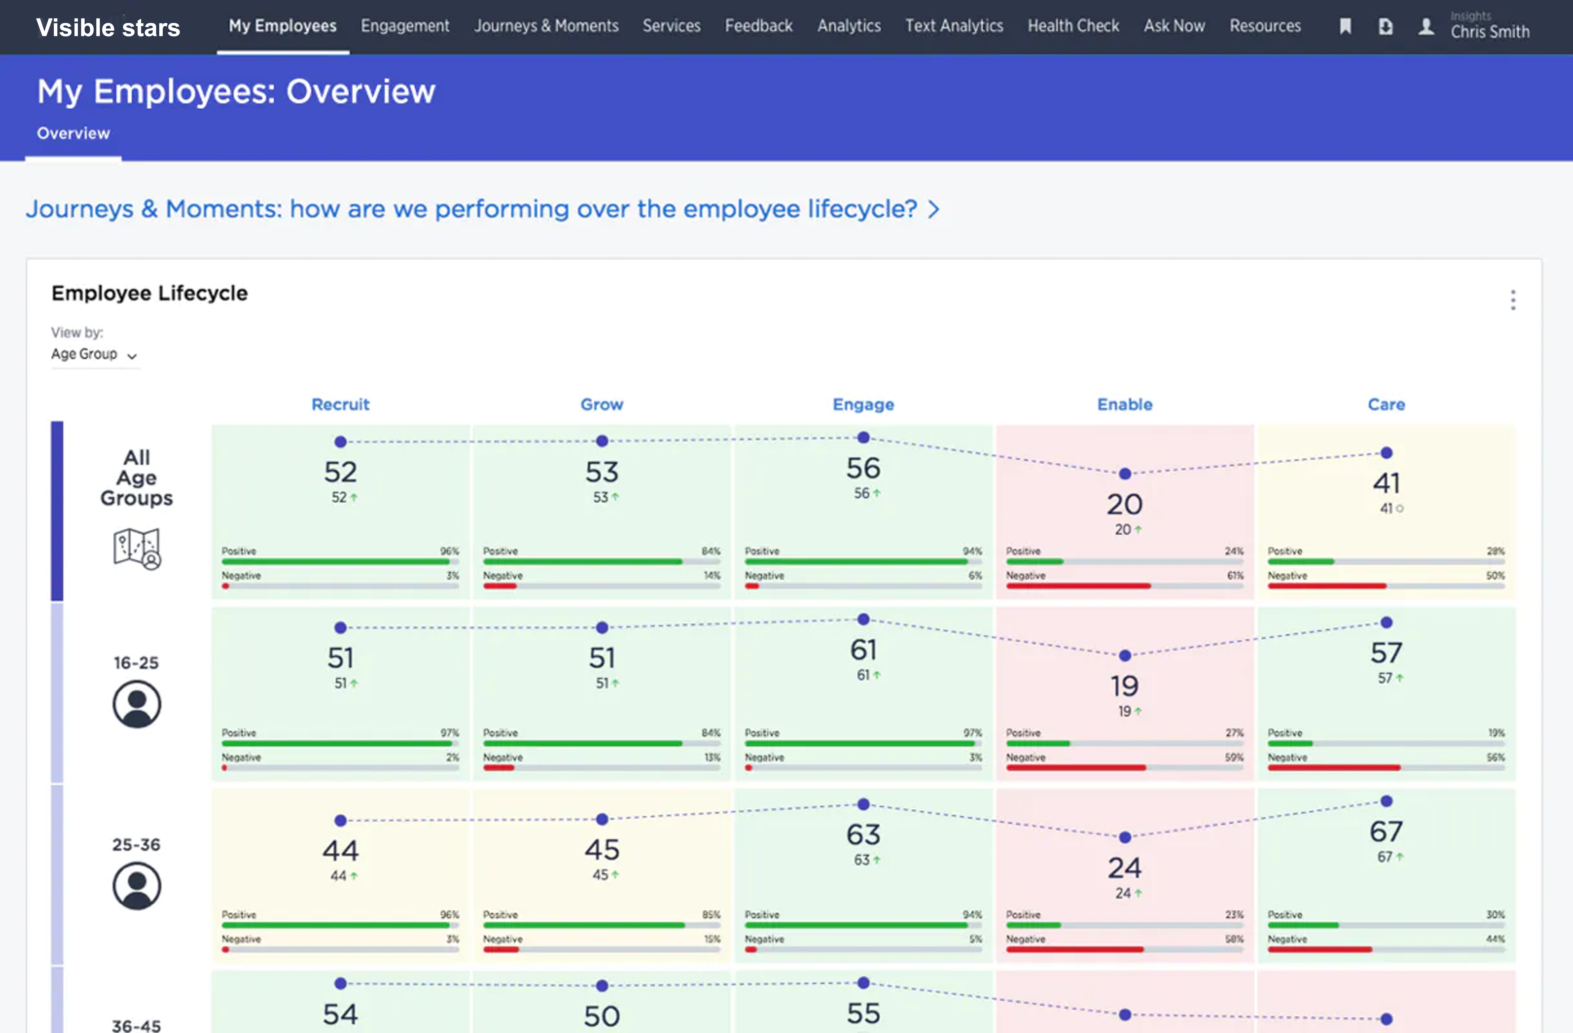Switch to the Text Analytics tab
Image resolution: width=1573 pixels, height=1033 pixels.
(x=954, y=26)
